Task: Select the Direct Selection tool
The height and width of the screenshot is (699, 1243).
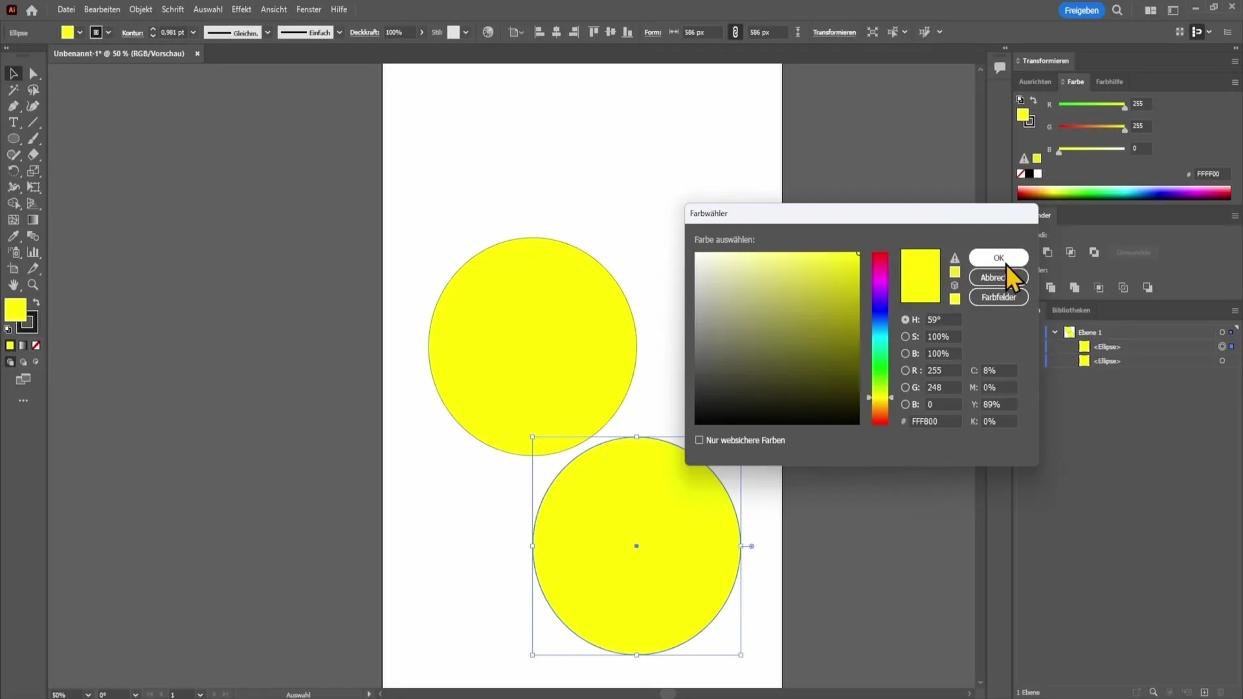Action: (x=34, y=74)
